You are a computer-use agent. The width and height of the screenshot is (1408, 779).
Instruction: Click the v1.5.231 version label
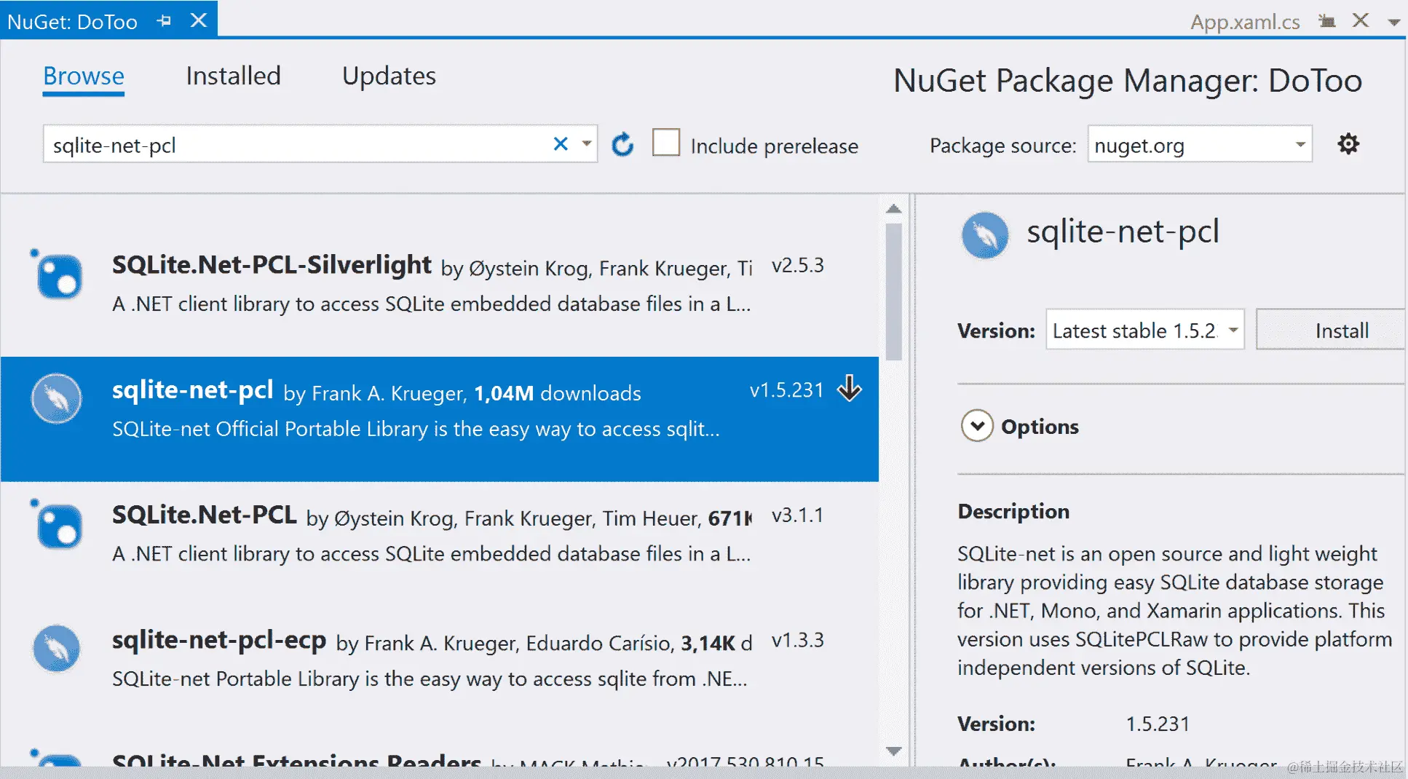click(786, 390)
